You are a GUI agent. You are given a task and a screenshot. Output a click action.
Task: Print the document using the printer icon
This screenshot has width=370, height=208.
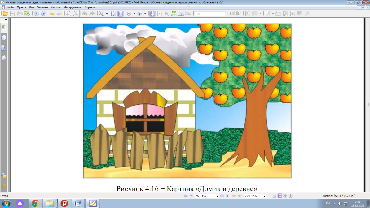pyautogui.click(x=20, y=14)
